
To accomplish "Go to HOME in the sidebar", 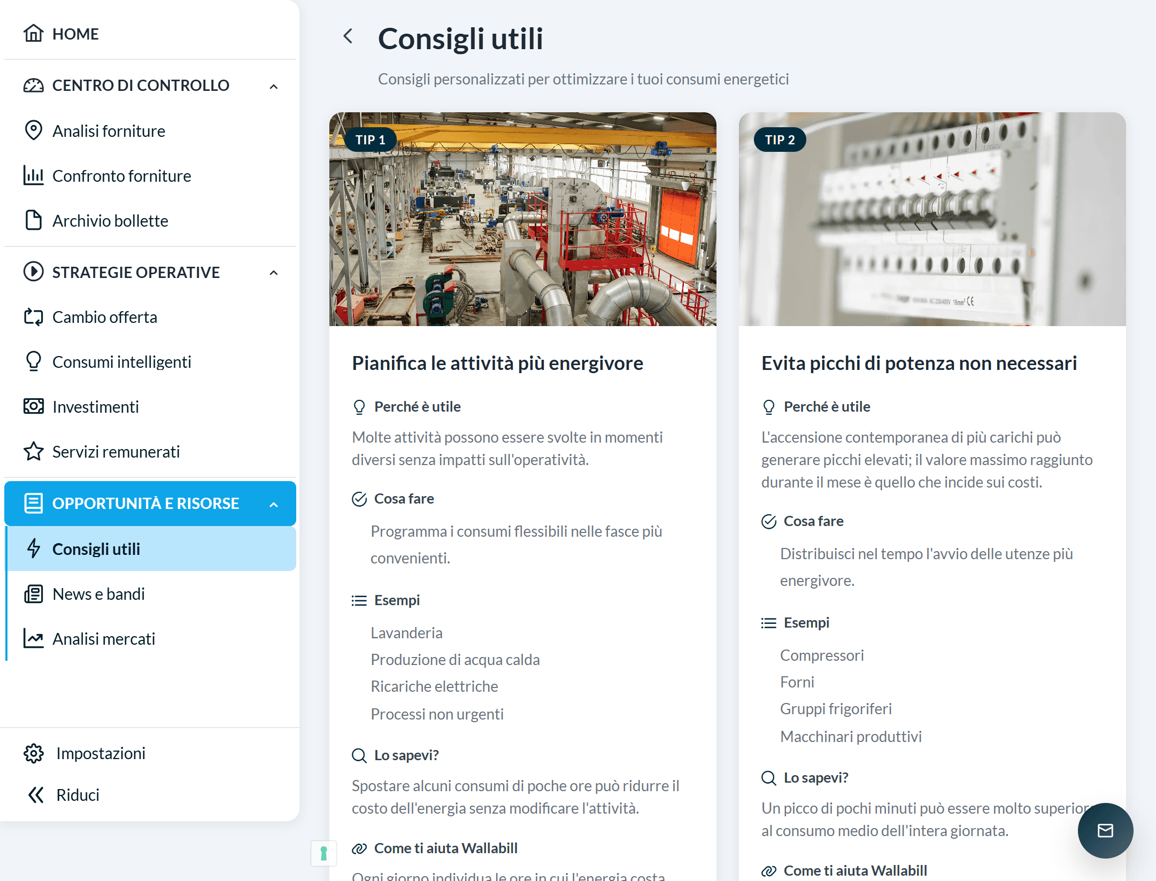I will pyautogui.click(x=150, y=34).
